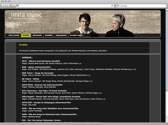Stop loading with the X in address bar

click(112, 6)
